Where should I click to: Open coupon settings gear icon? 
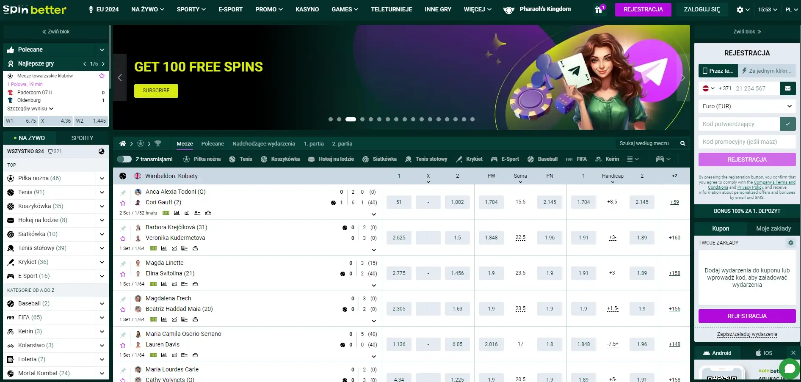[790, 243]
